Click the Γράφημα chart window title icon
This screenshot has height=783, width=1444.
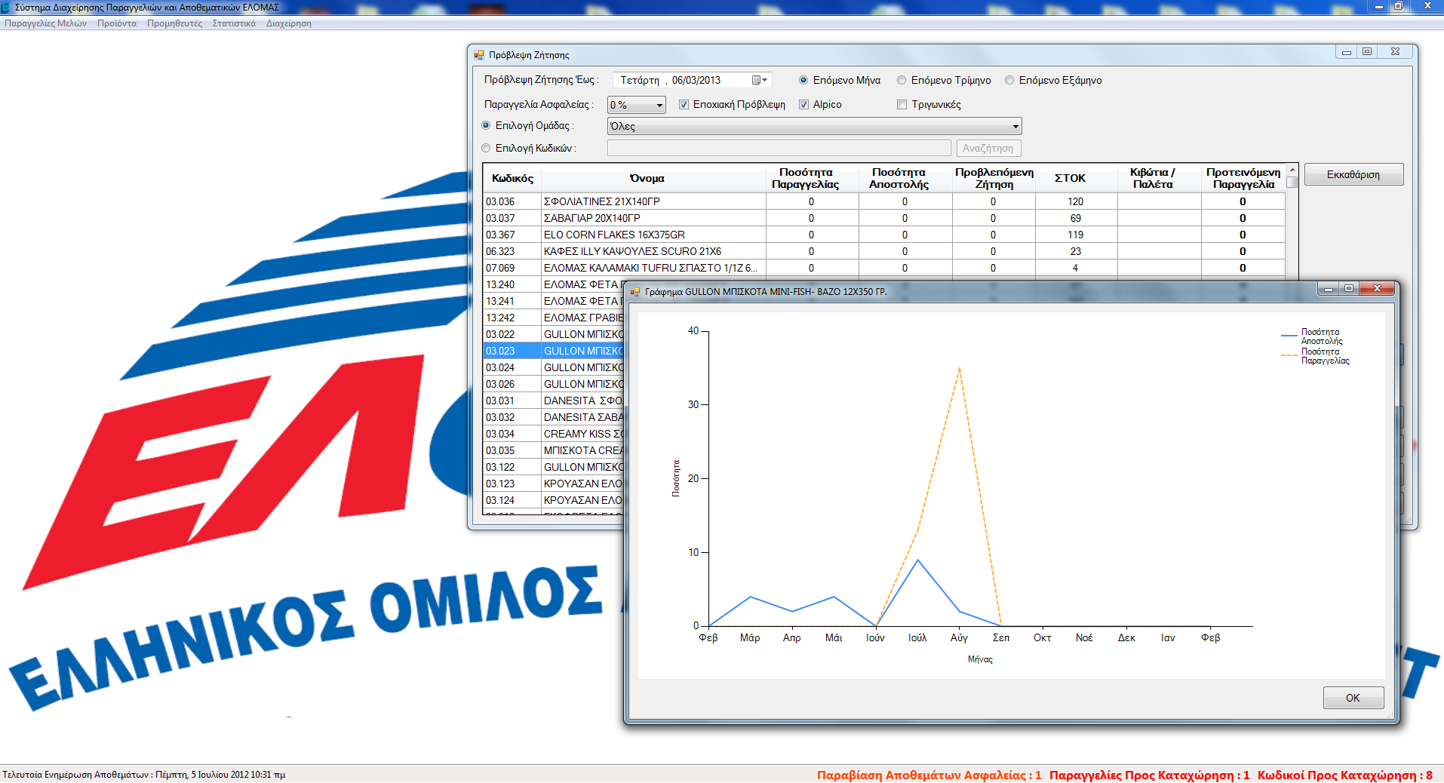tap(635, 291)
